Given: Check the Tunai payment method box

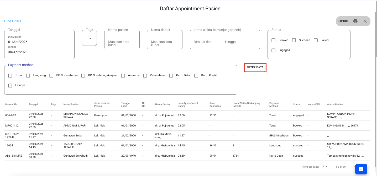Looking at the screenshot, I should (10, 75).
